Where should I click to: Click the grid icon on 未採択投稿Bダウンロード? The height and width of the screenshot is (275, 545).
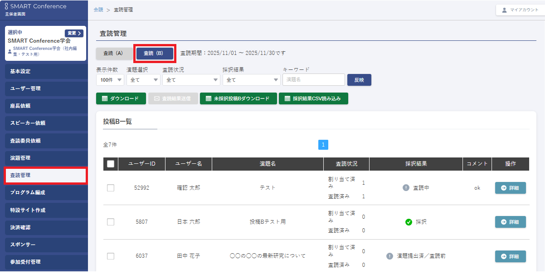[x=208, y=98]
